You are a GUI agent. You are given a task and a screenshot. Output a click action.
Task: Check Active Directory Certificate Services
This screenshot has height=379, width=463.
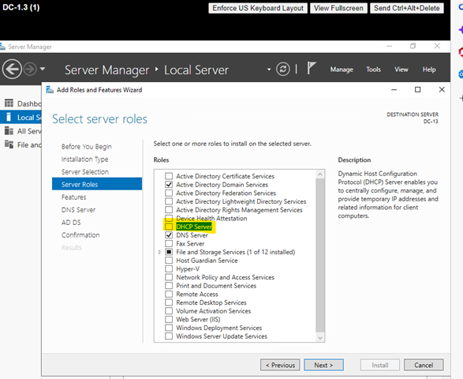[x=169, y=176]
